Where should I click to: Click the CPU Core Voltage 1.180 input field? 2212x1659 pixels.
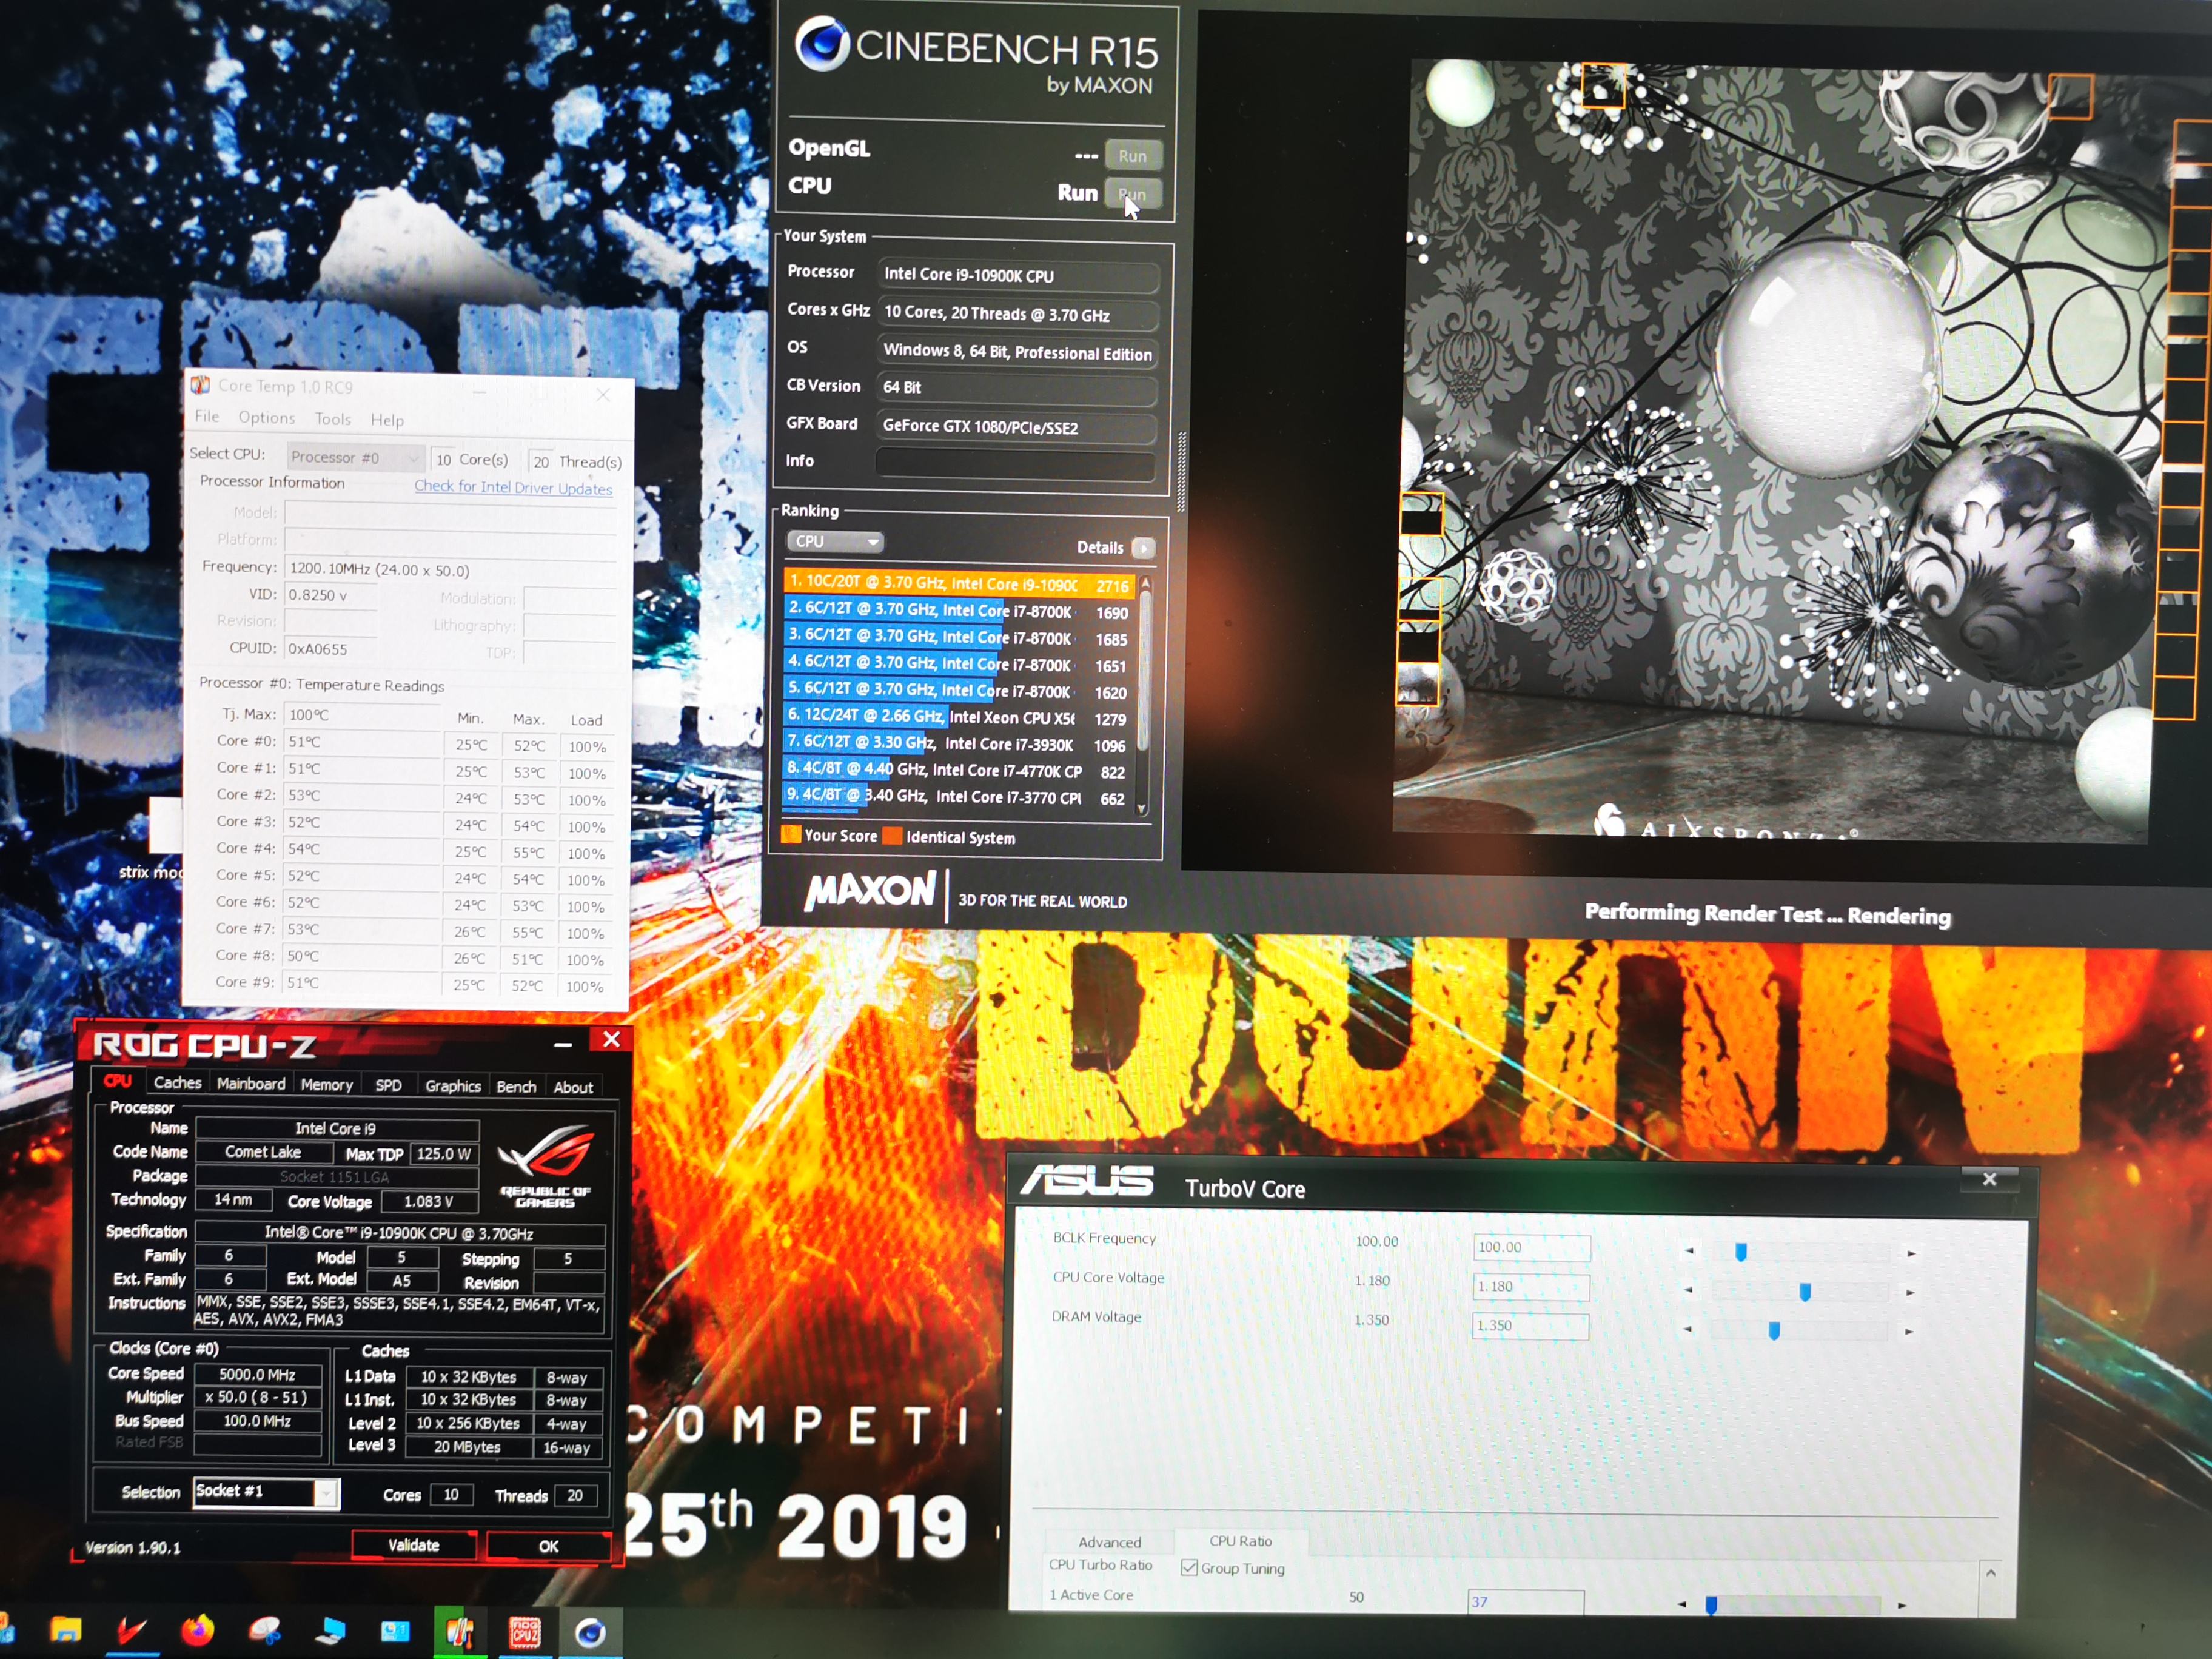tap(1531, 1286)
